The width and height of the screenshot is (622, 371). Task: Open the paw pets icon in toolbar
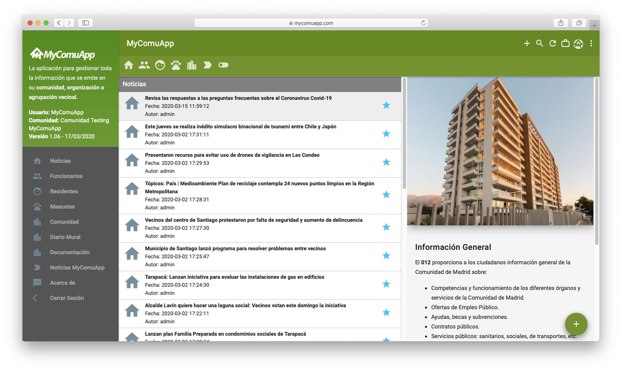point(176,65)
